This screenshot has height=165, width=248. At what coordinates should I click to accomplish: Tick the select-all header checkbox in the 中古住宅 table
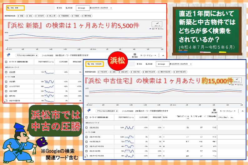[x=86, y=117]
